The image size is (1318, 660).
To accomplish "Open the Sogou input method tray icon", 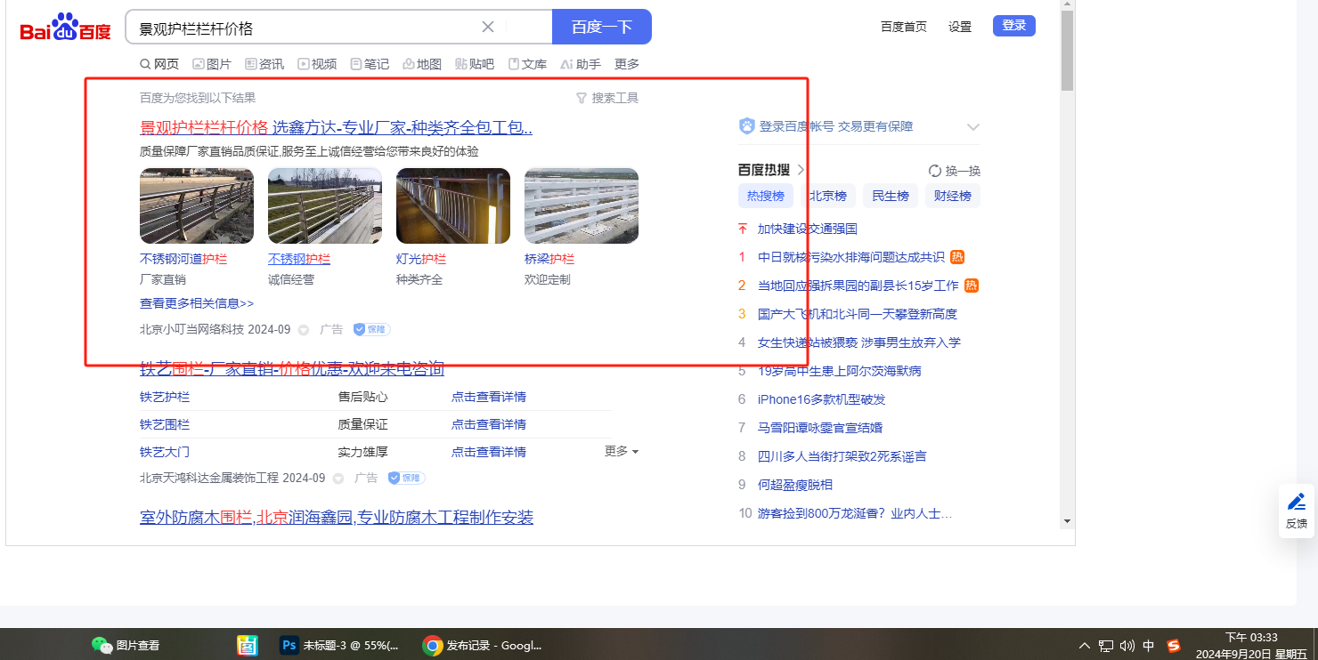I will [1174, 646].
